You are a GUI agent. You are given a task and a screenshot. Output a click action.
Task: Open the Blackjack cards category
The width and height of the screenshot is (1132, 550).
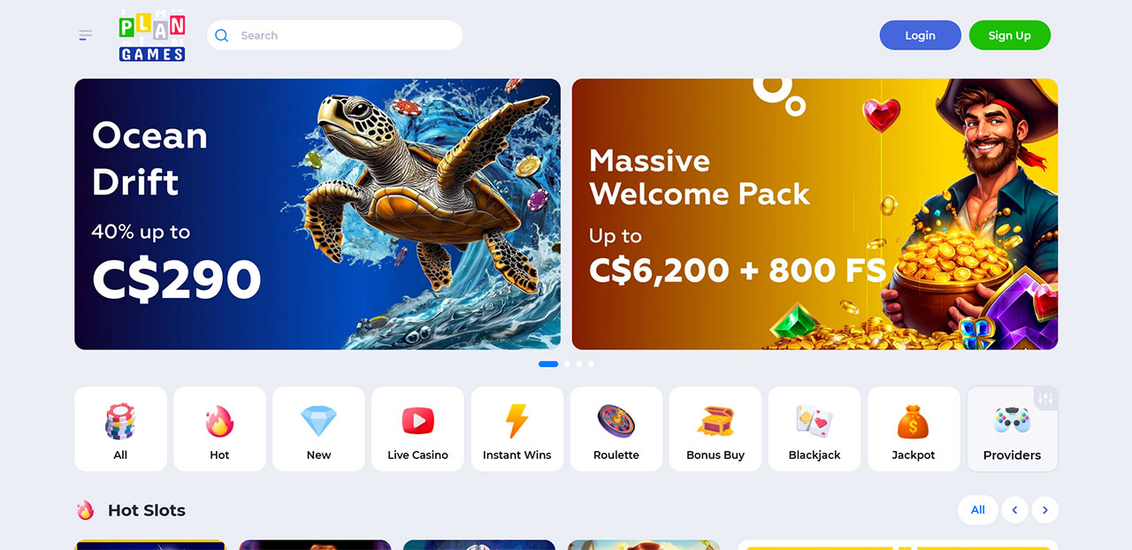point(815,429)
